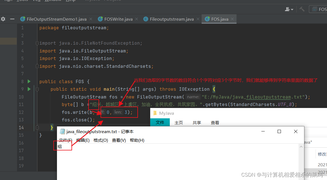Click inside the Notepad text area
This screenshot has width=327, height=180.
[178, 162]
